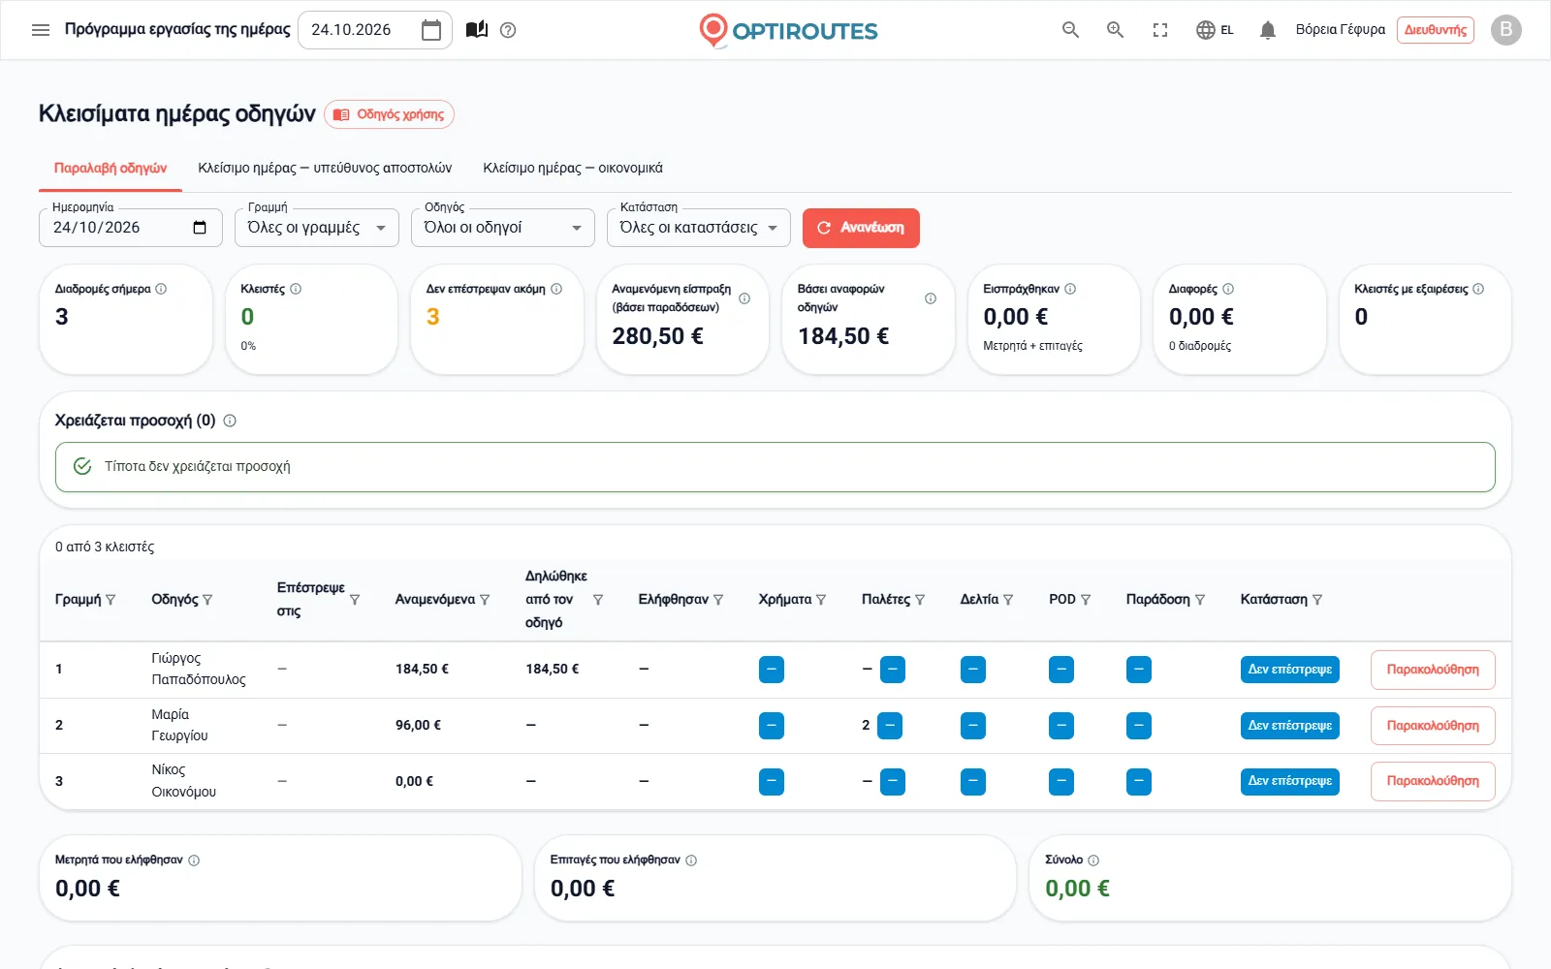The width and height of the screenshot is (1551, 969).
Task: Open language selector globe EL
Action: [x=1215, y=30]
